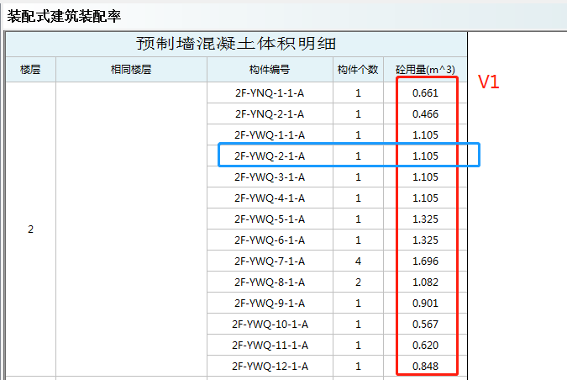Click component cell 2F-YWQ-7-1-A

tap(270, 261)
